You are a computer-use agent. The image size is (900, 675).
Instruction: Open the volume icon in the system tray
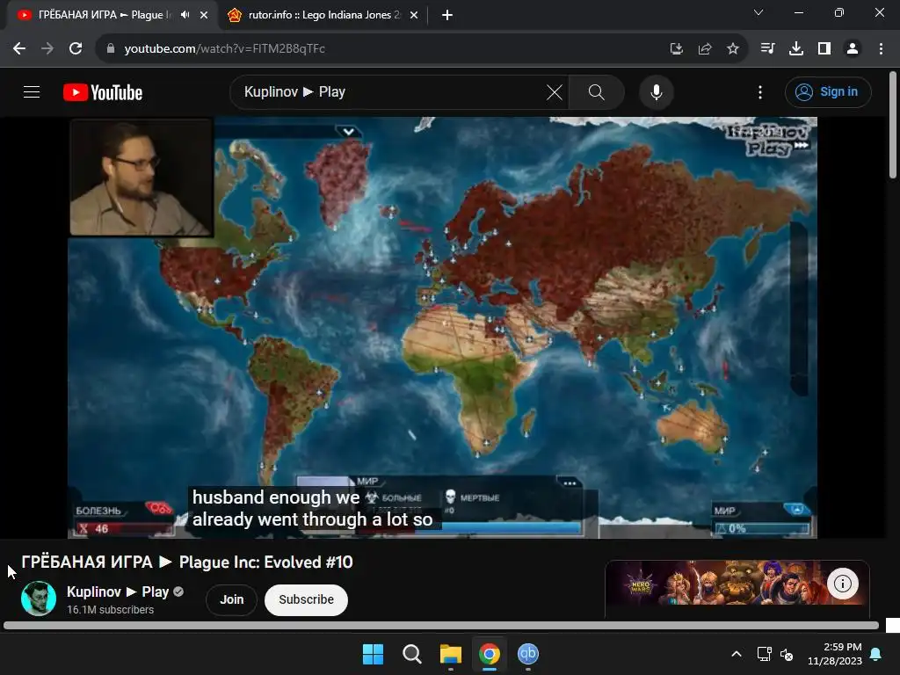(787, 654)
